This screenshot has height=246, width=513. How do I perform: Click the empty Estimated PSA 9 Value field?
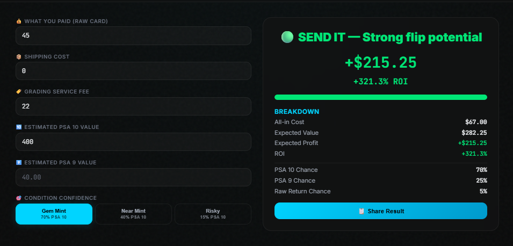(133, 177)
